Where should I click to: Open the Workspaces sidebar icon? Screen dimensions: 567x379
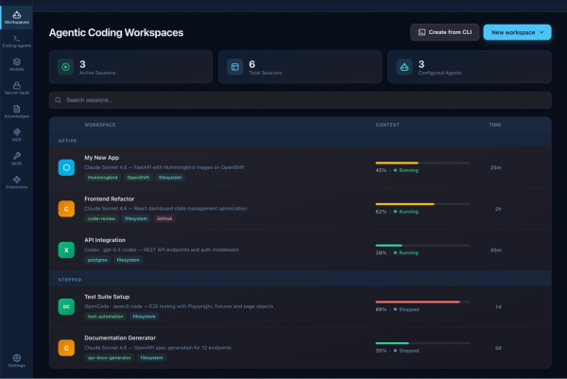[x=17, y=15]
